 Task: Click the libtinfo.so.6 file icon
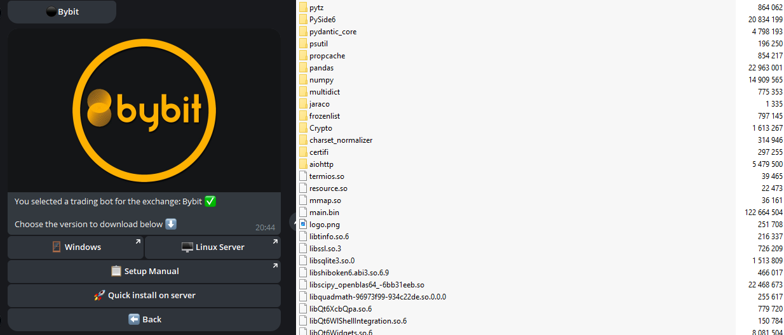pos(303,237)
